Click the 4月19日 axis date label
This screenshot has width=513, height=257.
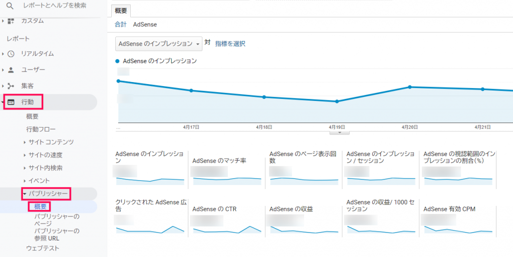pyautogui.click(x=337, y=127)
